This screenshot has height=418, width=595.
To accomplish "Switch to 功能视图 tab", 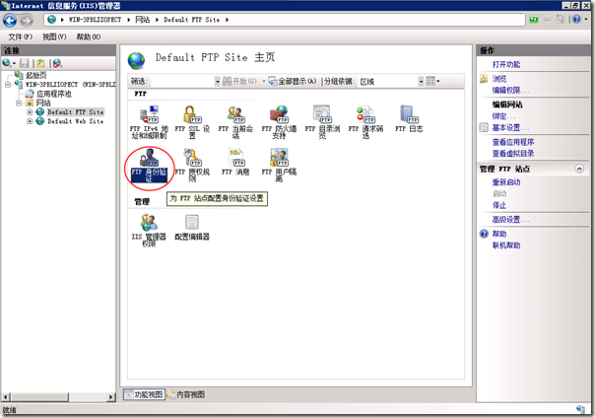I will pyautogui.click(x=144, y=395).
